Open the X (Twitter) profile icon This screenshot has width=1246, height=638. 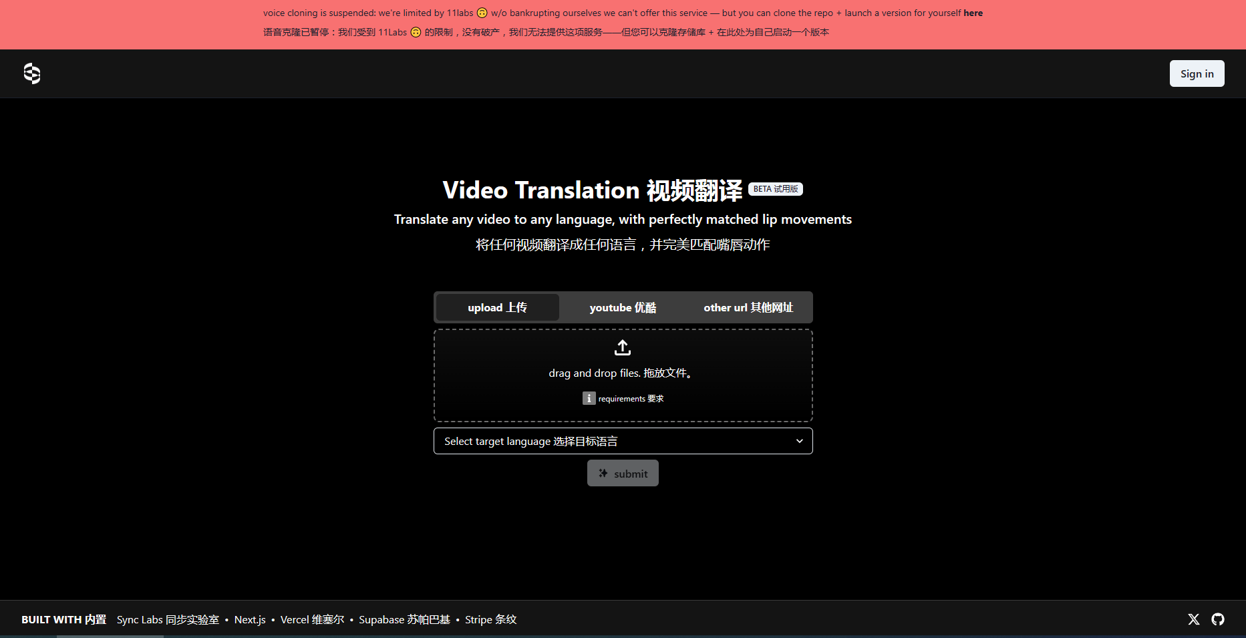(x=1193, y=619)
